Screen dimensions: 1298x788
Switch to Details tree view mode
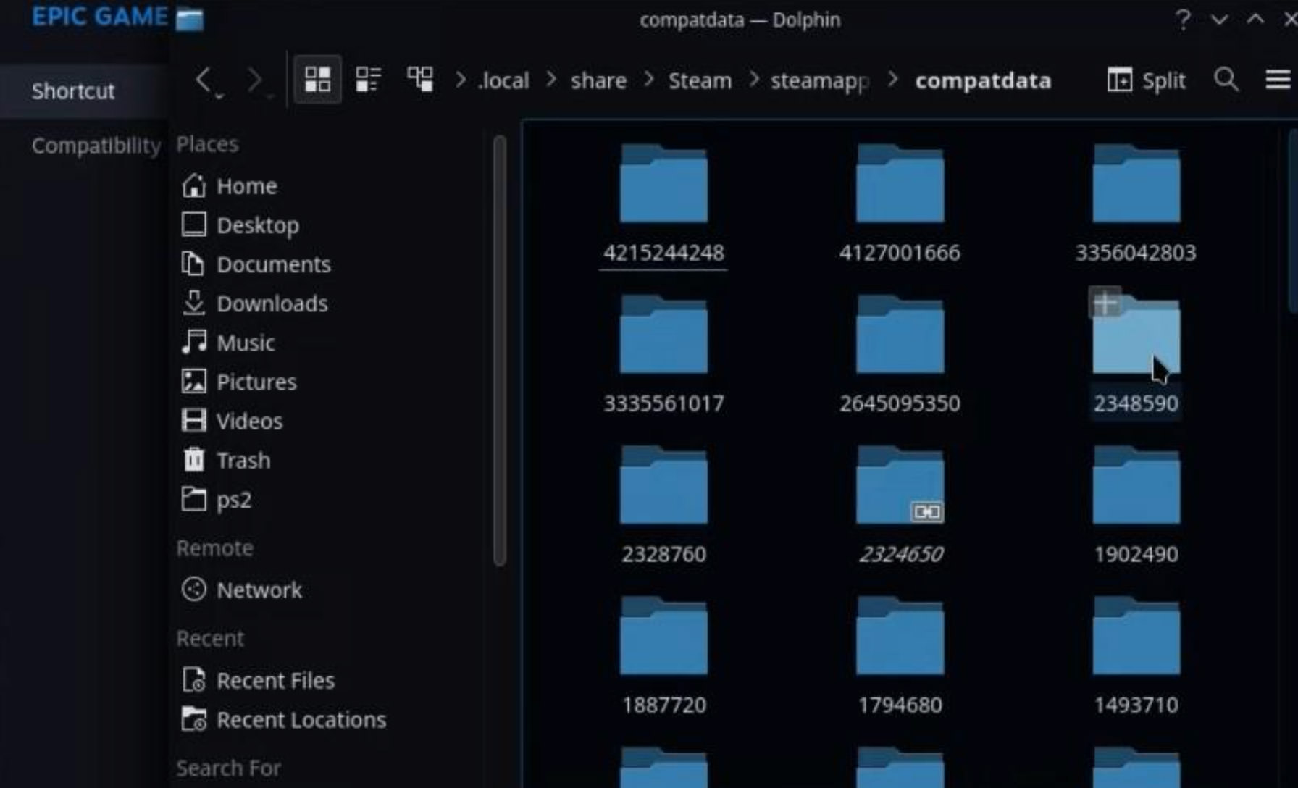[419, 80]
